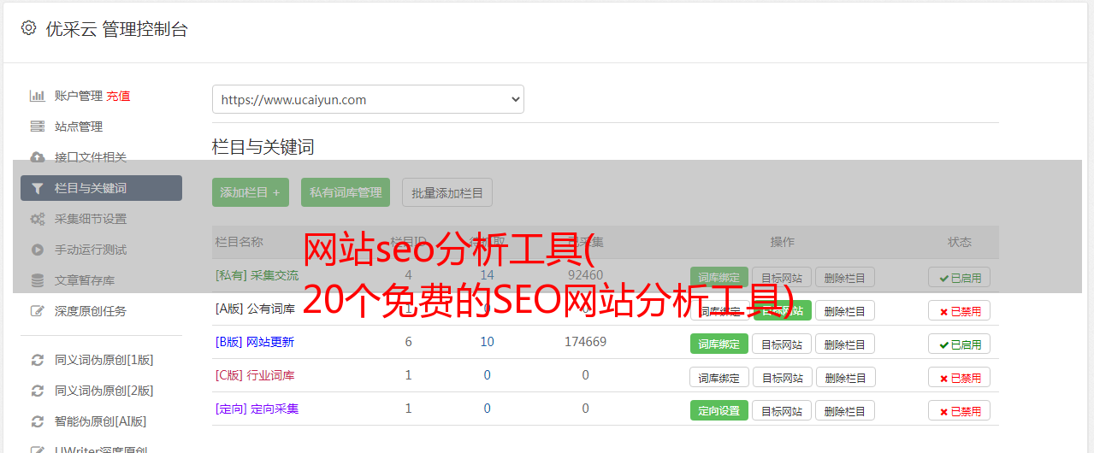1094x453 pixels.
Task: Click 词库绑定 in the 行业词库 row
Action: 719,377
